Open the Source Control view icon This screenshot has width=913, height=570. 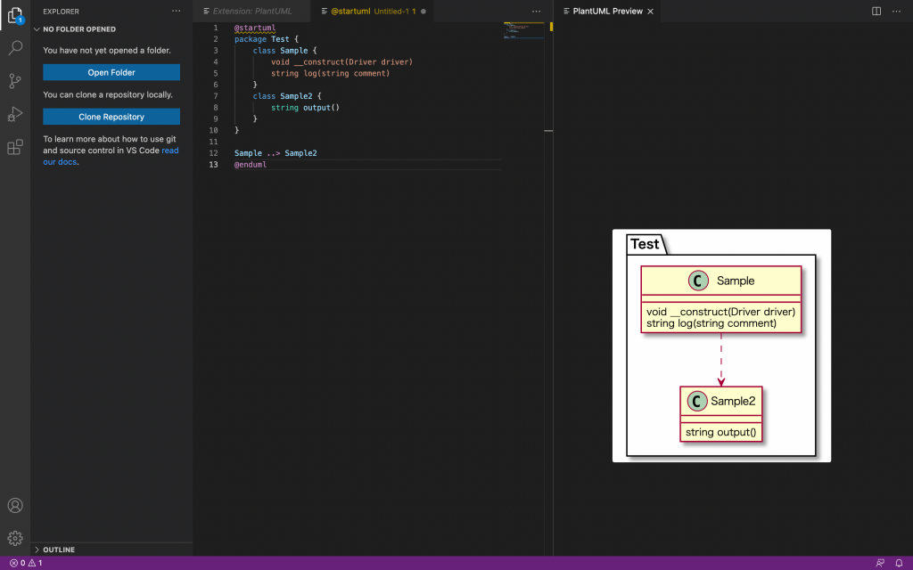pyautogui.click(x=14, y=81)
